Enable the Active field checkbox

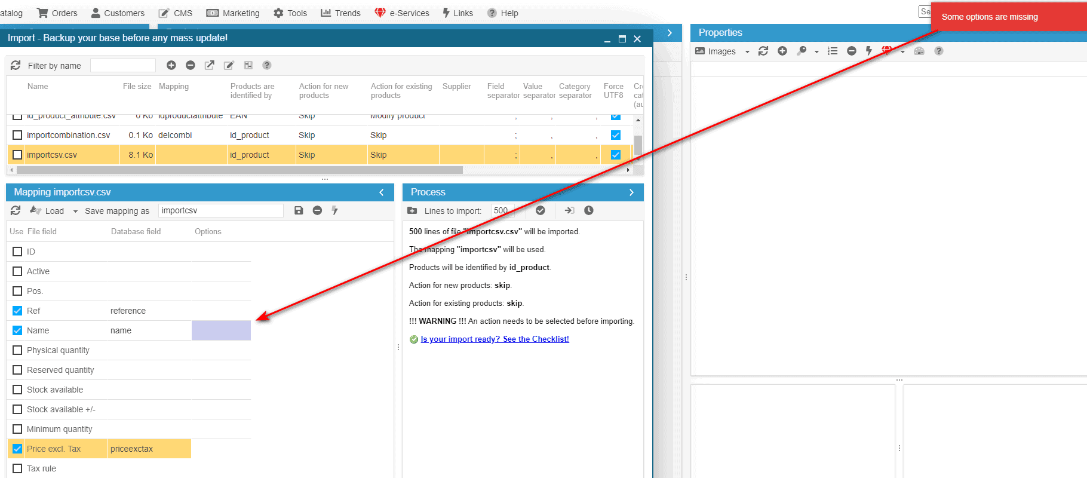pos(17,271)
